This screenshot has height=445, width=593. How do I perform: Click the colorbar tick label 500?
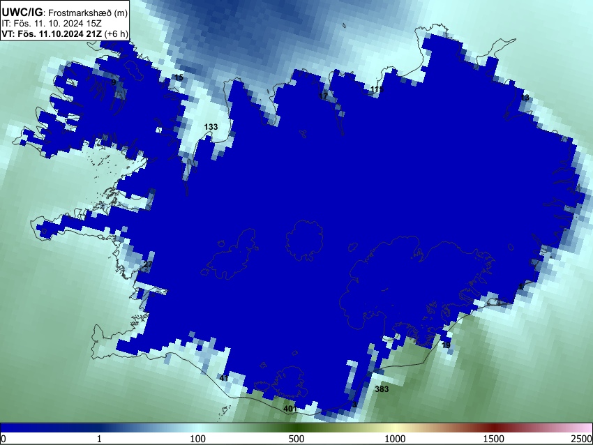(x=296, y=439)
